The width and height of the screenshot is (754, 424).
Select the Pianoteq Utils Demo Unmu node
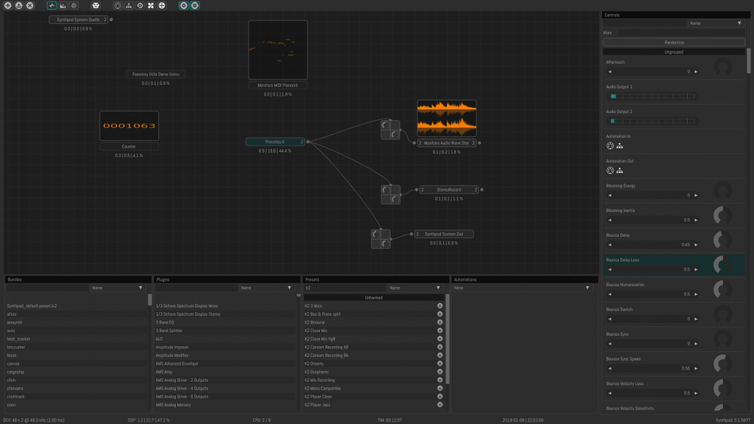(x=155, y=74)
